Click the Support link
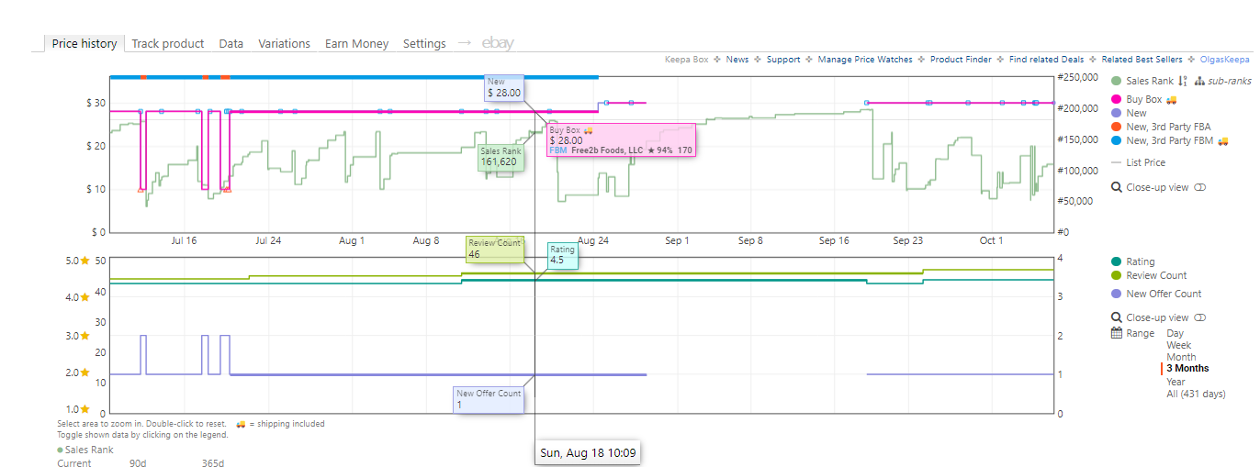 [x=783, y=60]
